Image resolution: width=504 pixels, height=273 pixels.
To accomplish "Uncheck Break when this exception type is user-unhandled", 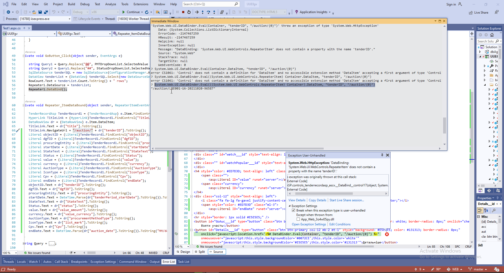I will point(293,210).
